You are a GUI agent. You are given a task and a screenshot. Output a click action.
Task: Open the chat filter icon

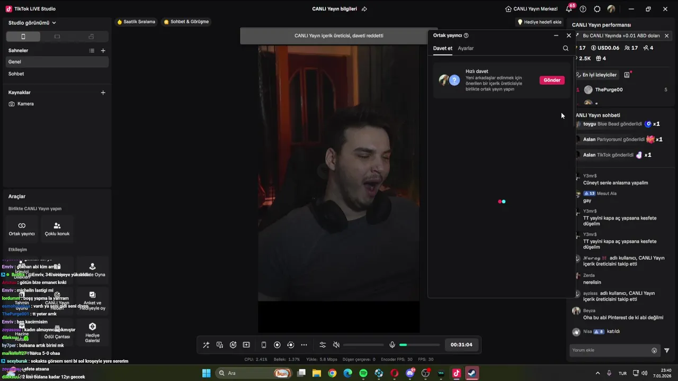pos(667,350)
